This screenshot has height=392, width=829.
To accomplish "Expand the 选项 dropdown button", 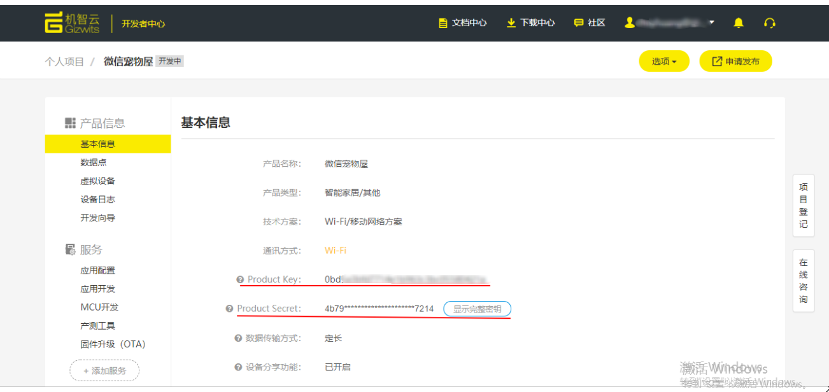I will pyautogui.click(x=663, y=62).
